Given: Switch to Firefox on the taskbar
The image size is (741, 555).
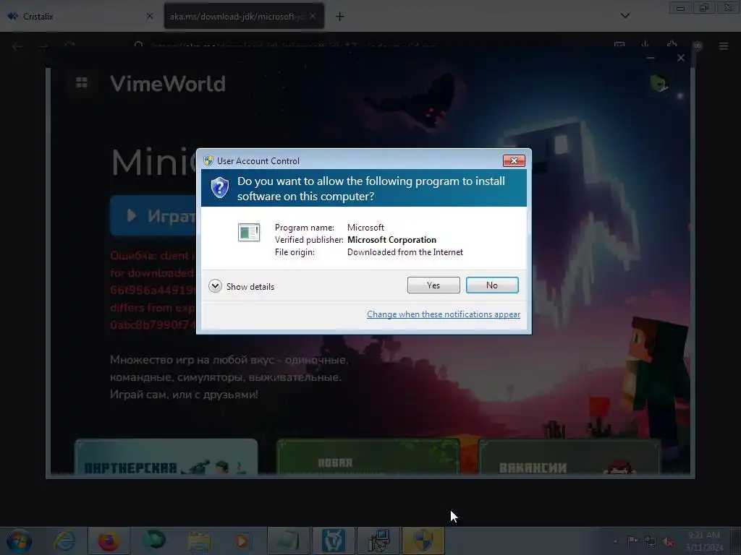Looking at the screenshot, I should point(109,541).
